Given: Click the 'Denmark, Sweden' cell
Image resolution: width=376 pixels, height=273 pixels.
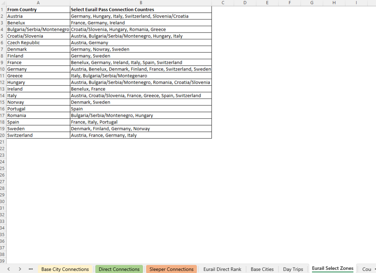Looking at the screenshot, I should click(x=141, y=102).
